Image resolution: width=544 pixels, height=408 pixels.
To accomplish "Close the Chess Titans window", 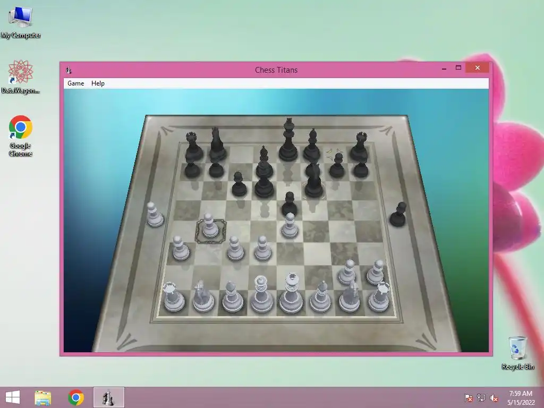I will (x=478, y=68).
